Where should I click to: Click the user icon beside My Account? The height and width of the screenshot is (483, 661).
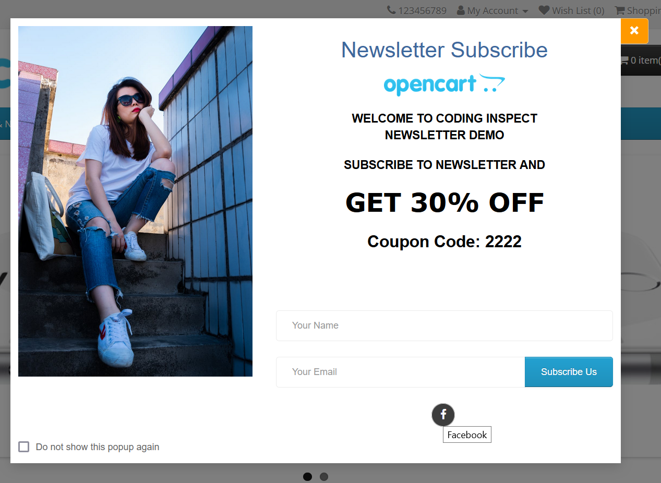click(x=461, y=10)
